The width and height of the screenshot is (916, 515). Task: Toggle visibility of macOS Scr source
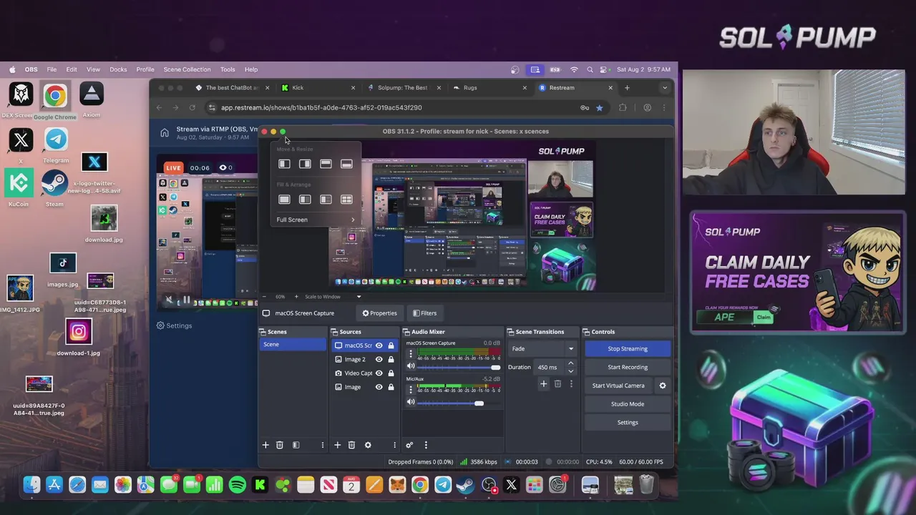pos(379,345)
